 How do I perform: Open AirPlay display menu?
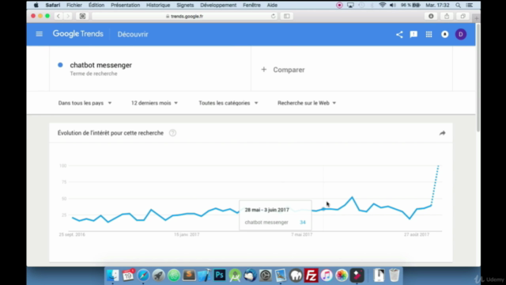(350, 6)
